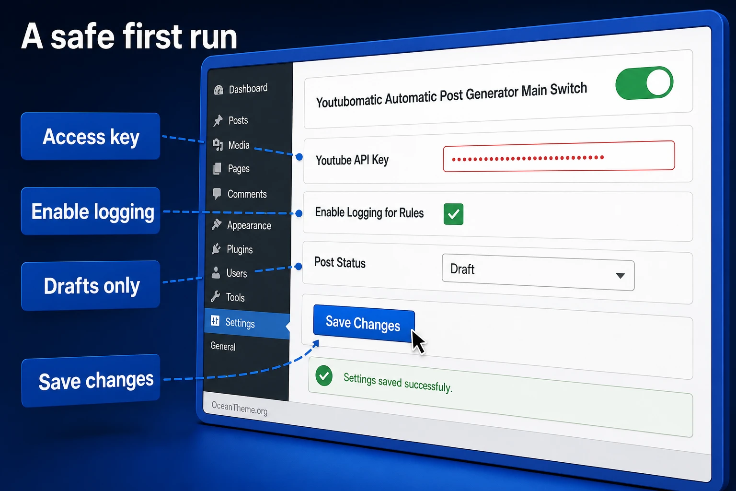This screenshot has height=491, width=736.
Task: Click the Youtubomatic Automatic Post Generator title
Action: [x=451, y=95]
